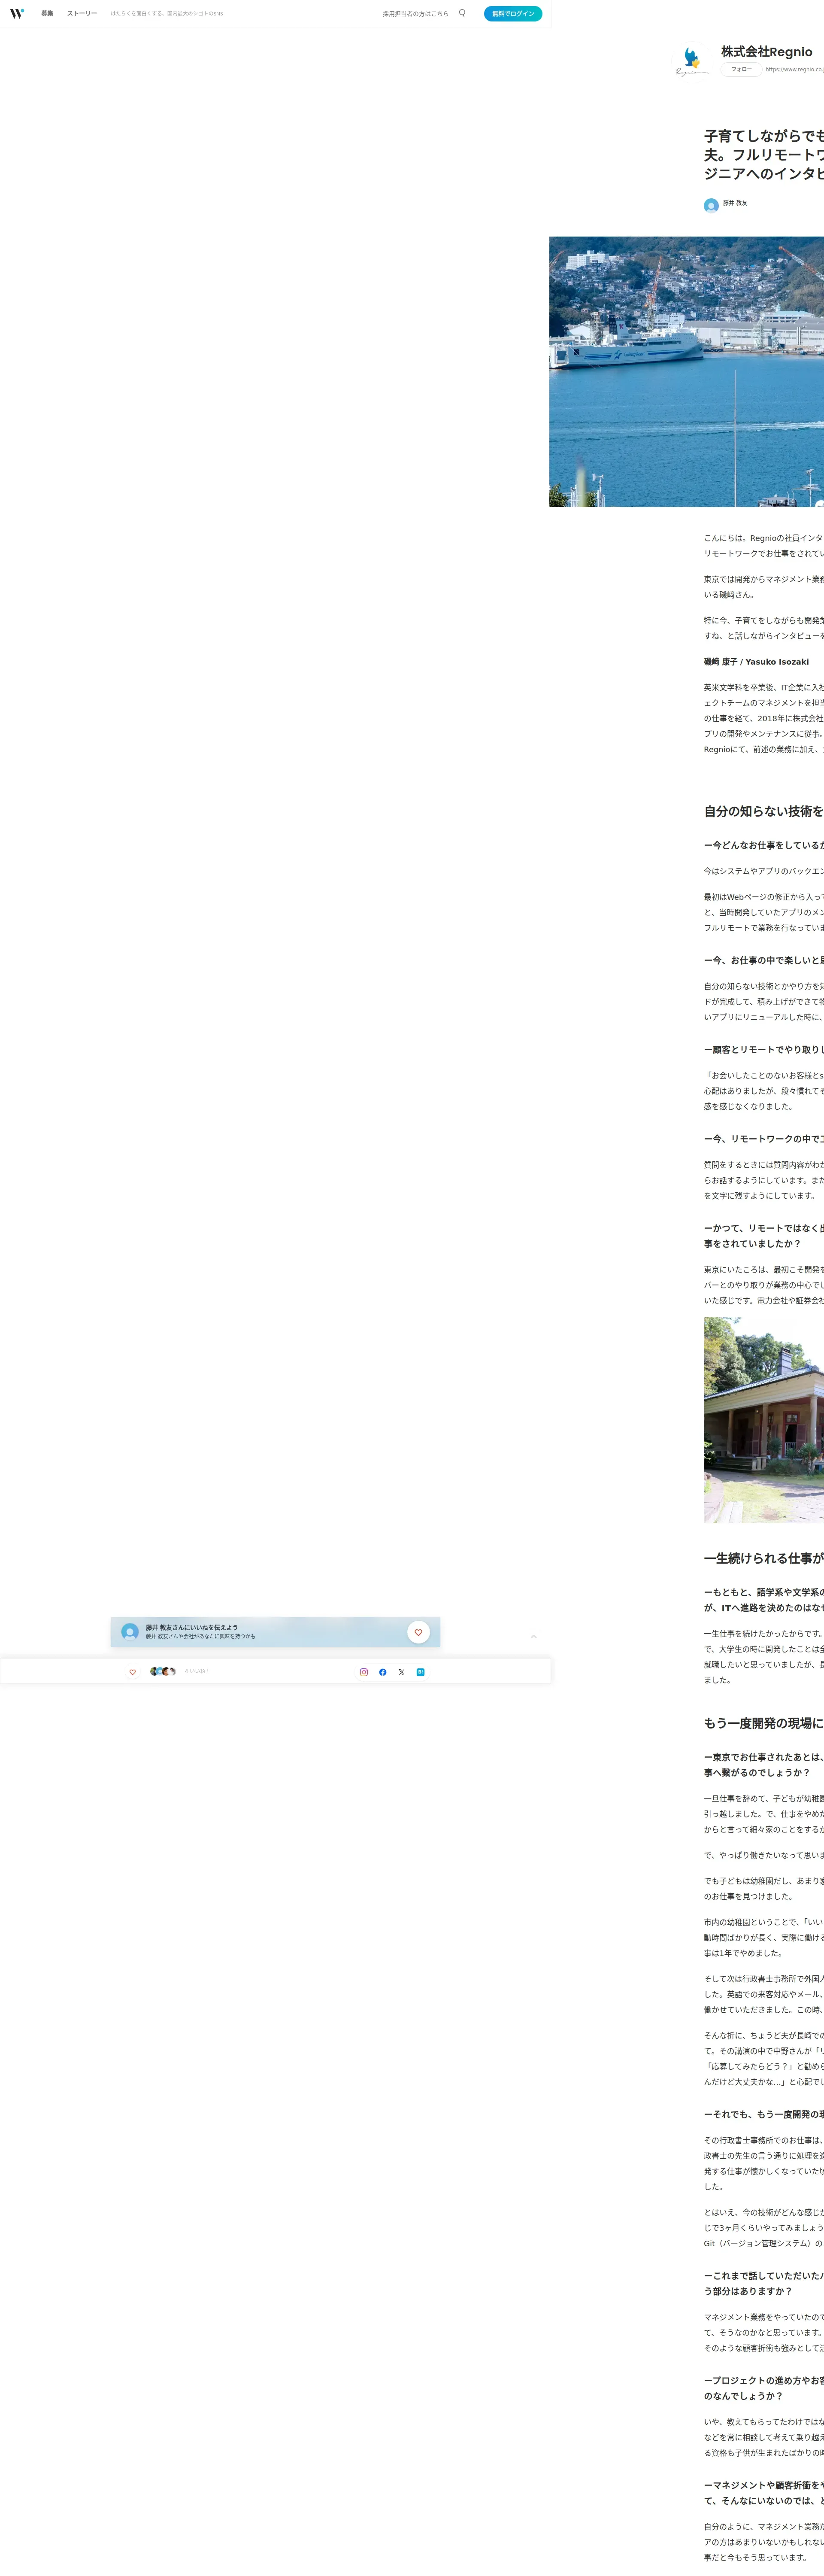The width and height of the screenshot is (824, 2576).
Task: Click the avatar on the いいねを伝えよう banner
Action: click(x=130, y=1632)
